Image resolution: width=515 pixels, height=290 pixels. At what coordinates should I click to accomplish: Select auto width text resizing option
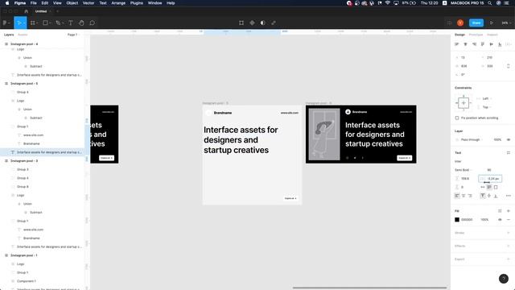tap(483, 187)
